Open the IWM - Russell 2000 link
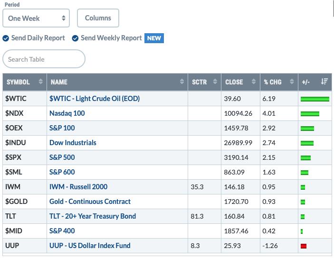The image size is (334, 258). click(x=78, y=187)
